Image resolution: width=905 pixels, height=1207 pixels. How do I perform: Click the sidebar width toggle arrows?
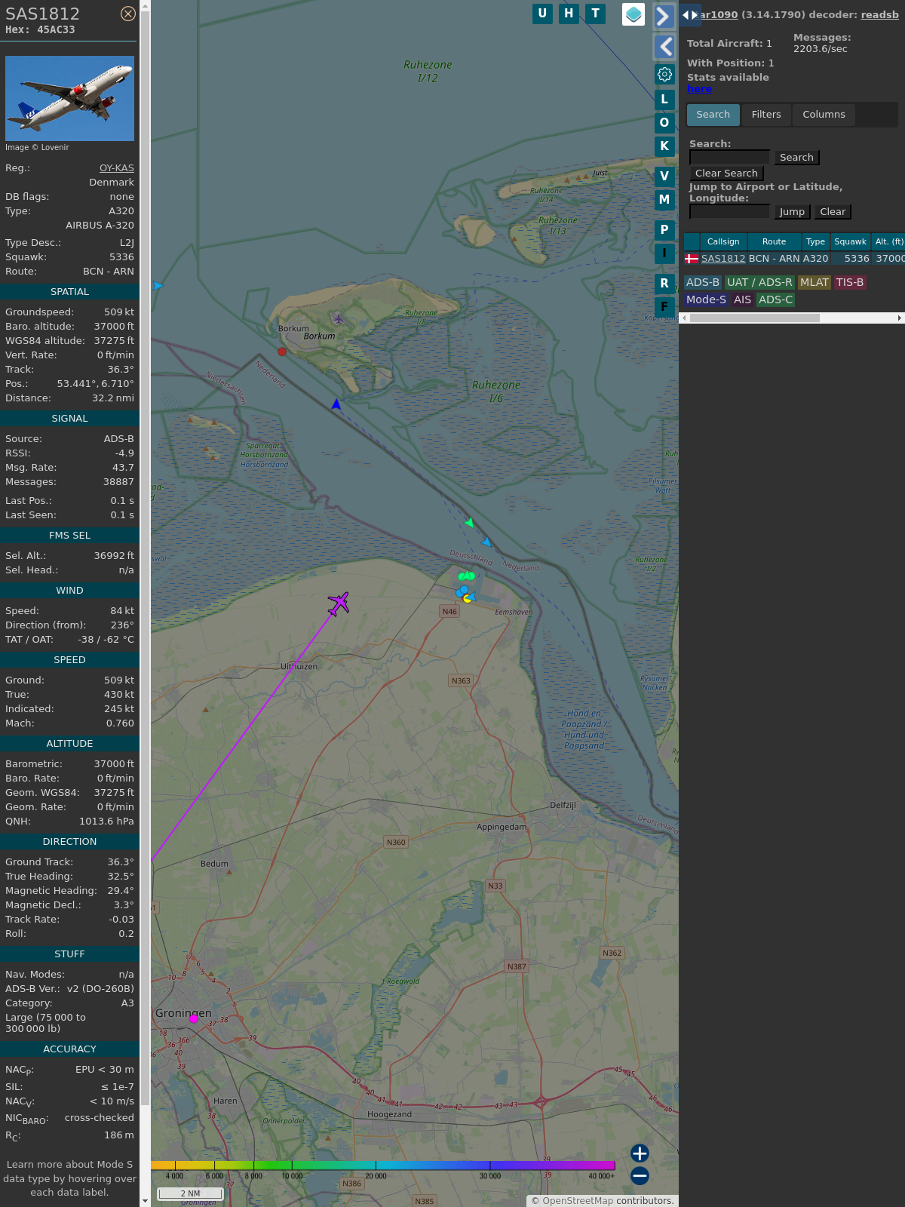click(689, 15)
